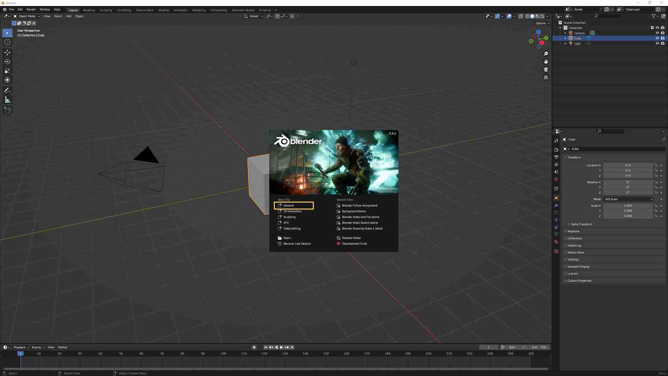Open the Render menu
Viewport: 668px width, 376px height.
(x=31, y=9)
